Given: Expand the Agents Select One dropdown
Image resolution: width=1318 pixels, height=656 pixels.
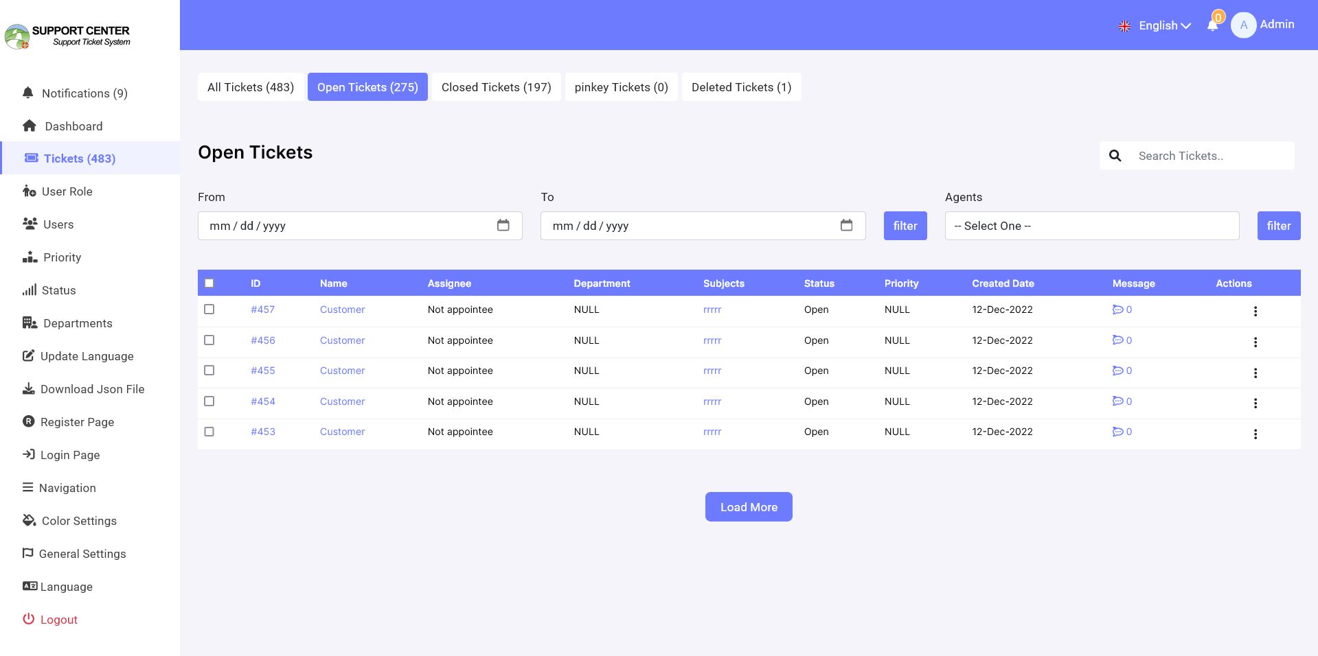Looking at the screenshot, I should click(x=1092, y=226).
